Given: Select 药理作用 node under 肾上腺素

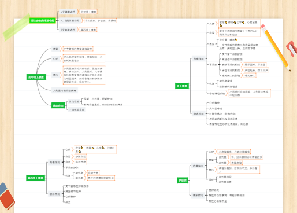Looking at the screenshot, I should click(x=198, y=58).
